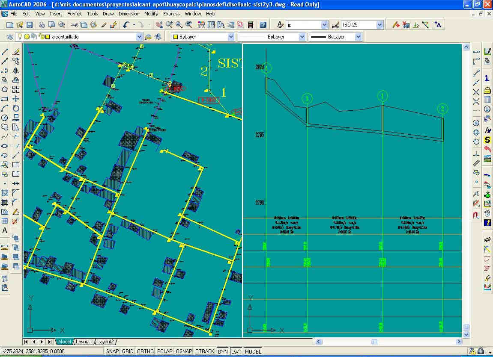The image size is (493, 357).
Task: Click the Polygon draw tool
Action: (x=5, y=89)
